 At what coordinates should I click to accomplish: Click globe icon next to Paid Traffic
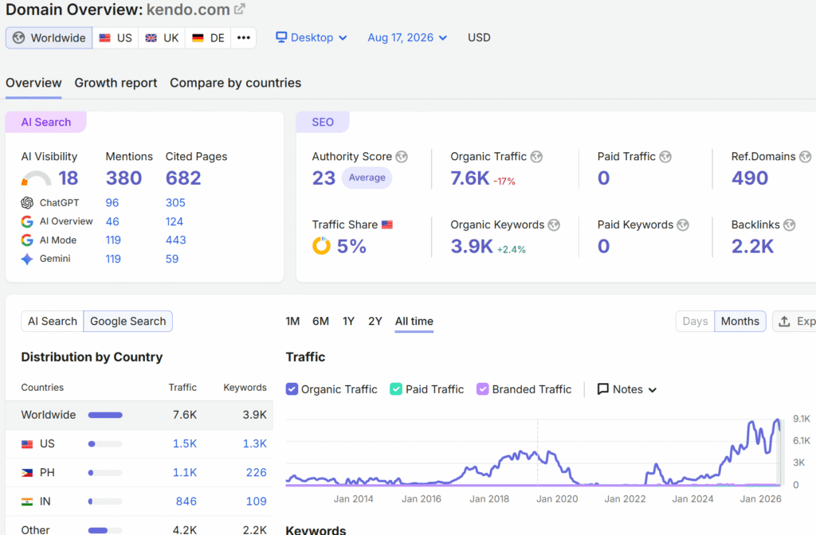coord(665,157)
